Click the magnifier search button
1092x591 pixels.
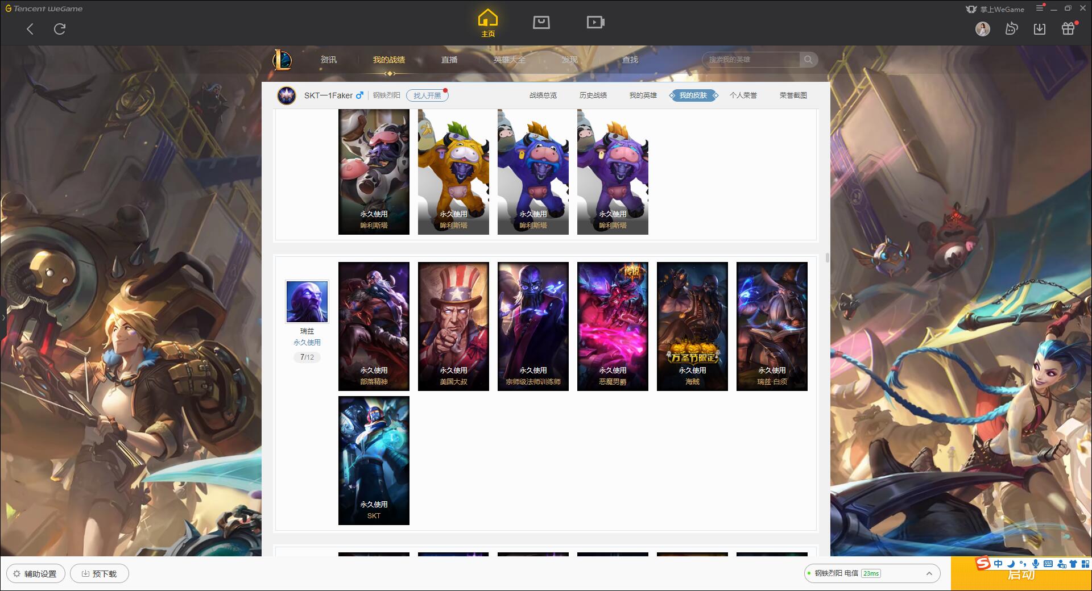808,60
